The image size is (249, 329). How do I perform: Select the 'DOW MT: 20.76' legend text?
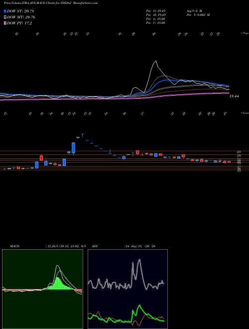click(x=21, y=17)
